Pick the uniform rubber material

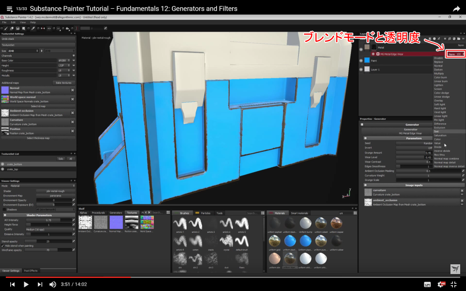point(336,242)
